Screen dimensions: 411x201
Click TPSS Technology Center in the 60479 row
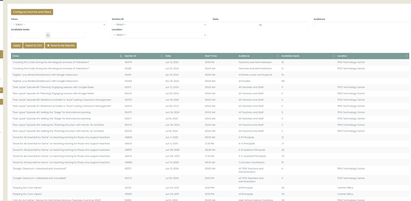point(351,62)
